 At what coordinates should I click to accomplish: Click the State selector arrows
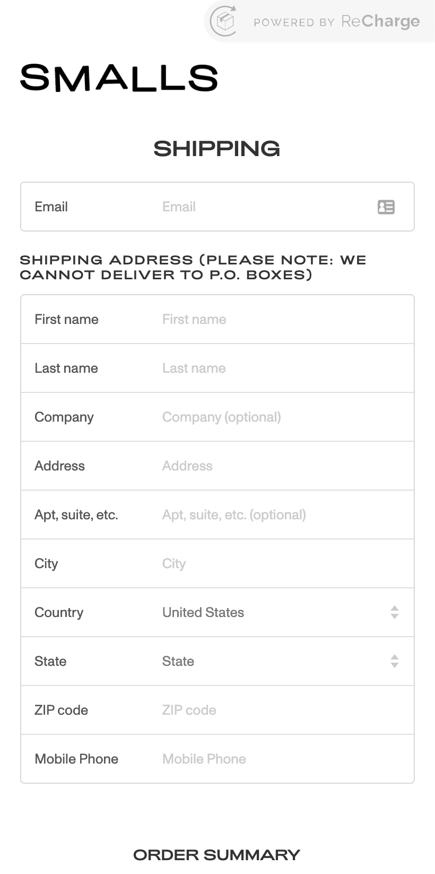(394, 661)
